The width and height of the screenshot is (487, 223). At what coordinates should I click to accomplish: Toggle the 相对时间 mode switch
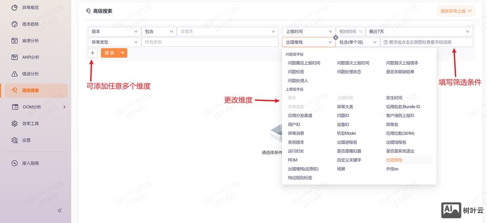coord(350,32)
